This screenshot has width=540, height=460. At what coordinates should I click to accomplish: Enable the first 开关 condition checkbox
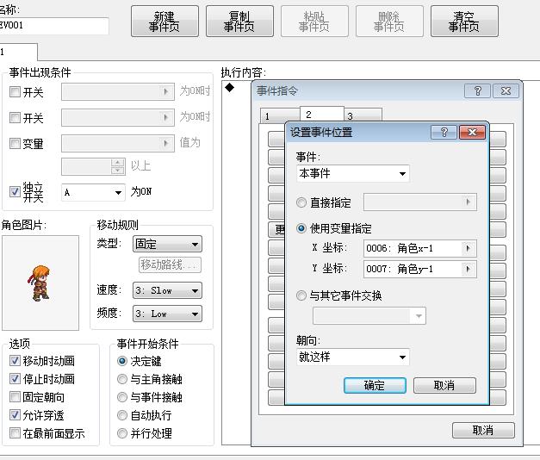(x=15, y=91)
